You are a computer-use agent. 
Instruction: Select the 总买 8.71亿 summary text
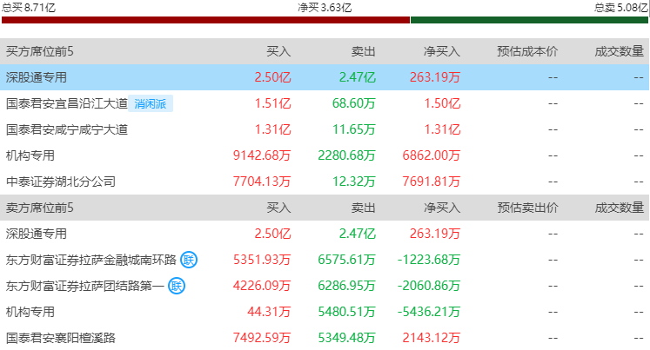28,7
